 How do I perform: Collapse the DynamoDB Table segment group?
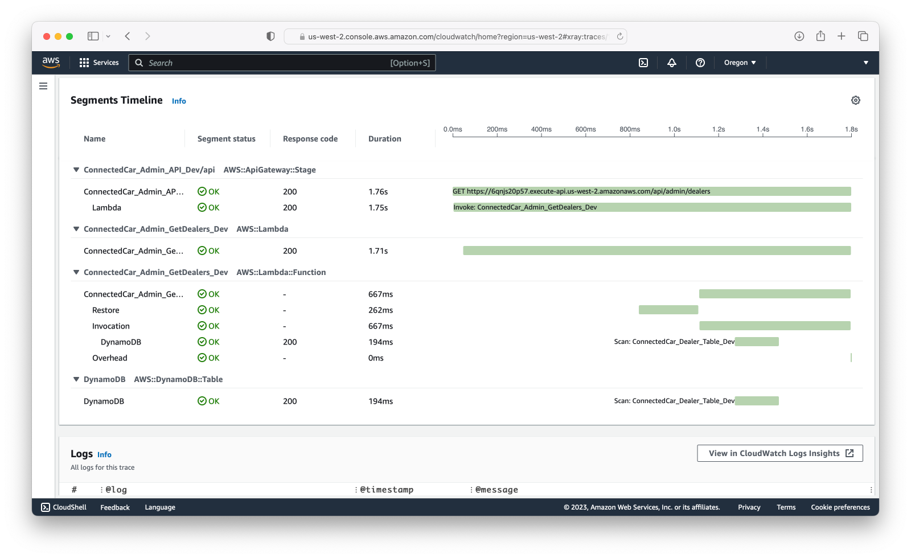coord(76,379)
